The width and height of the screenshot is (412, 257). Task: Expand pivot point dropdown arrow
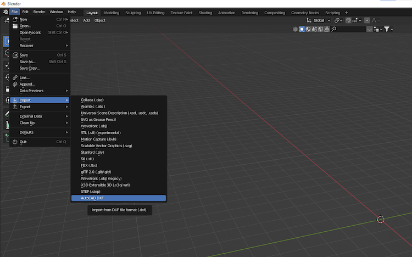[341, 20]
